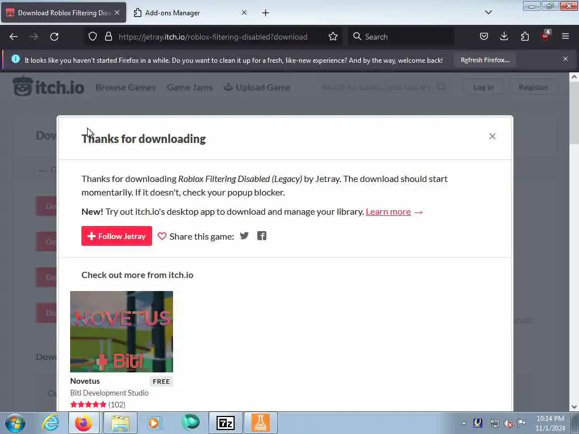The image size is (579, 434).
Task: Expand the list all tabs chevron
Action: [488, 12]
